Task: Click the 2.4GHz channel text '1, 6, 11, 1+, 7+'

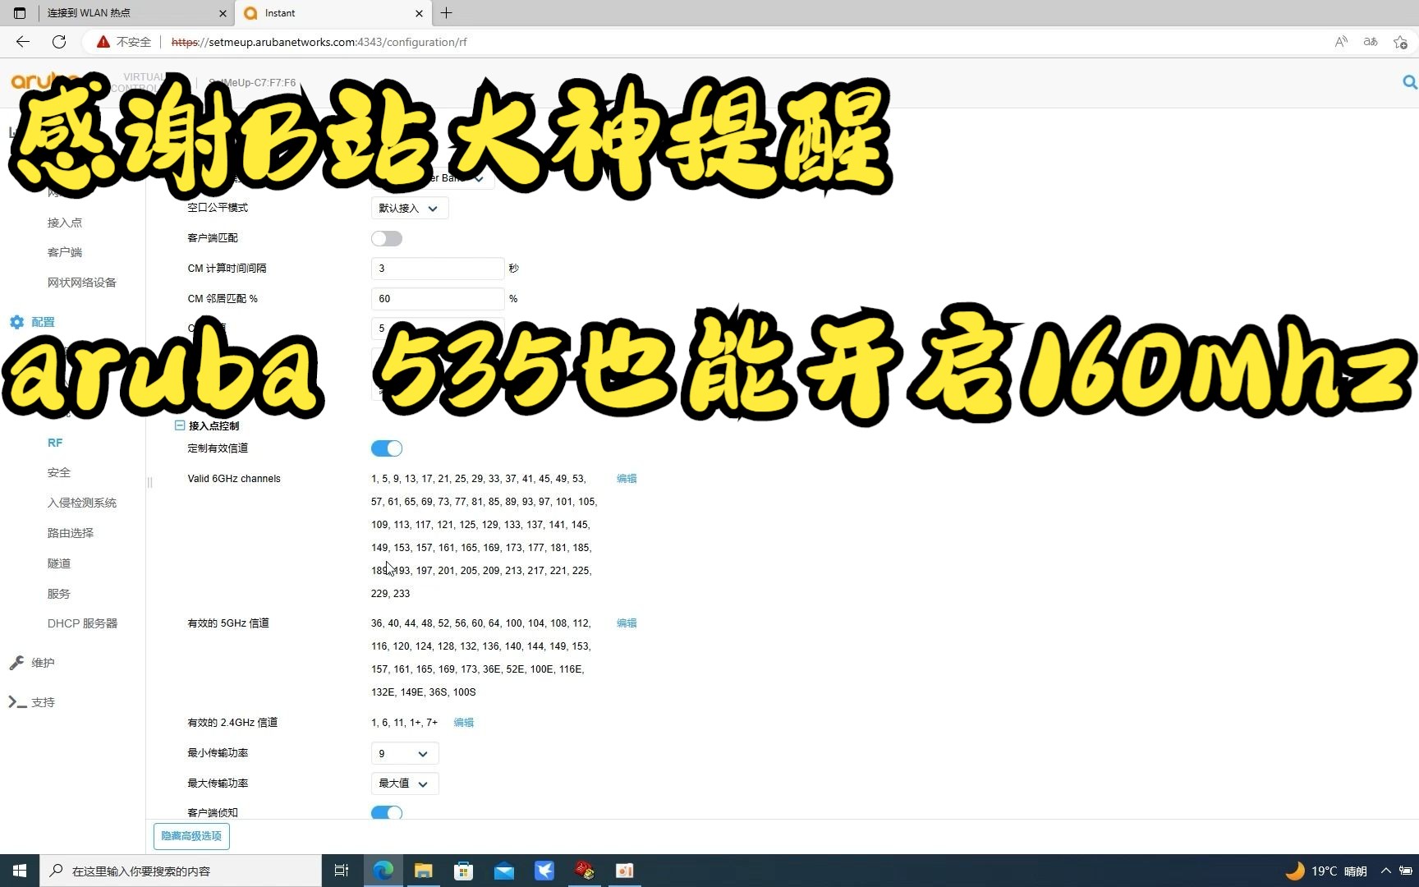Action: [x=404, y=723]
